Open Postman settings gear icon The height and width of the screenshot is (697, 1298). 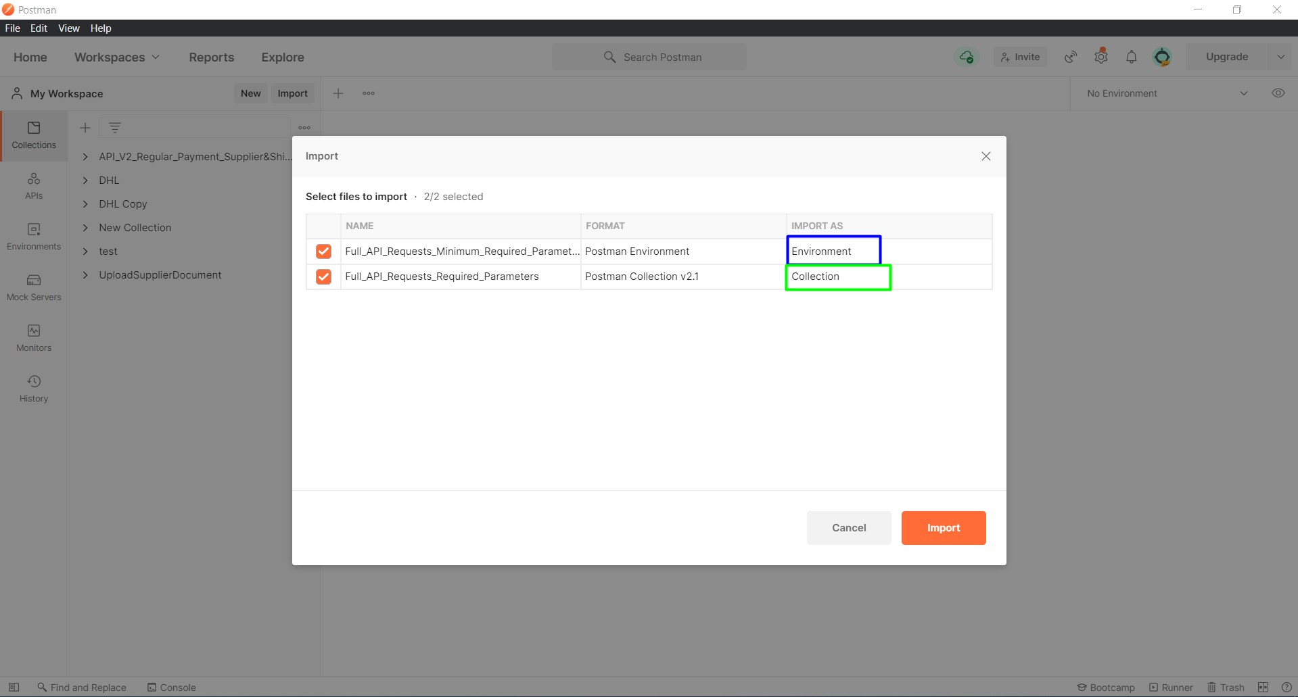1101,57
